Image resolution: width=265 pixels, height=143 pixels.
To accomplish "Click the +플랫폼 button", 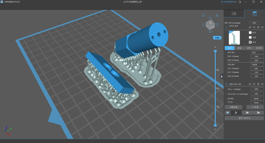I will (234, 107).
